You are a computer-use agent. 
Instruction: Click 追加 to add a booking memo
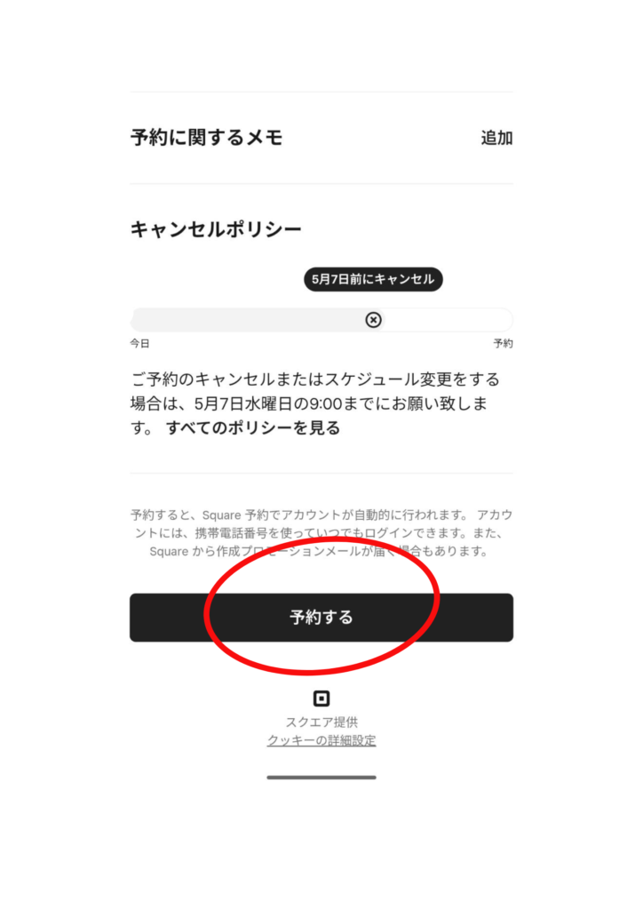(496, 138)
